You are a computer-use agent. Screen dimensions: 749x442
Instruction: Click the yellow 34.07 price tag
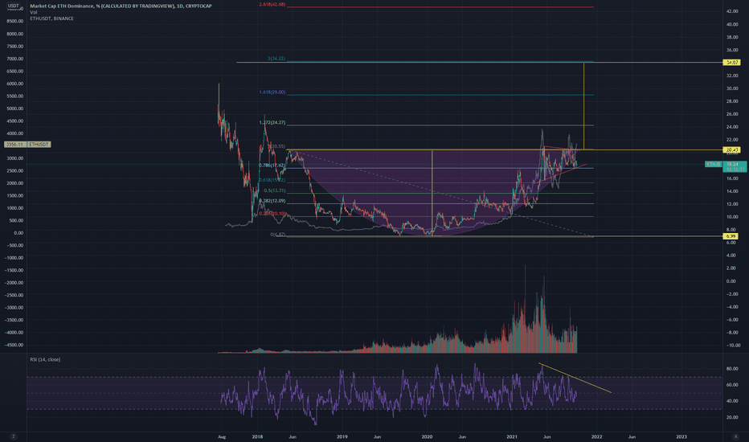(731, 63)
